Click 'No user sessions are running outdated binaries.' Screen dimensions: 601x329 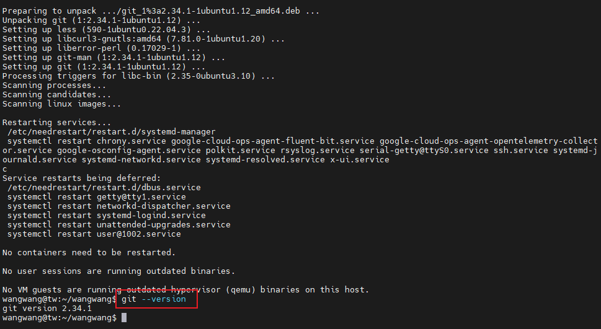[119, 271]
